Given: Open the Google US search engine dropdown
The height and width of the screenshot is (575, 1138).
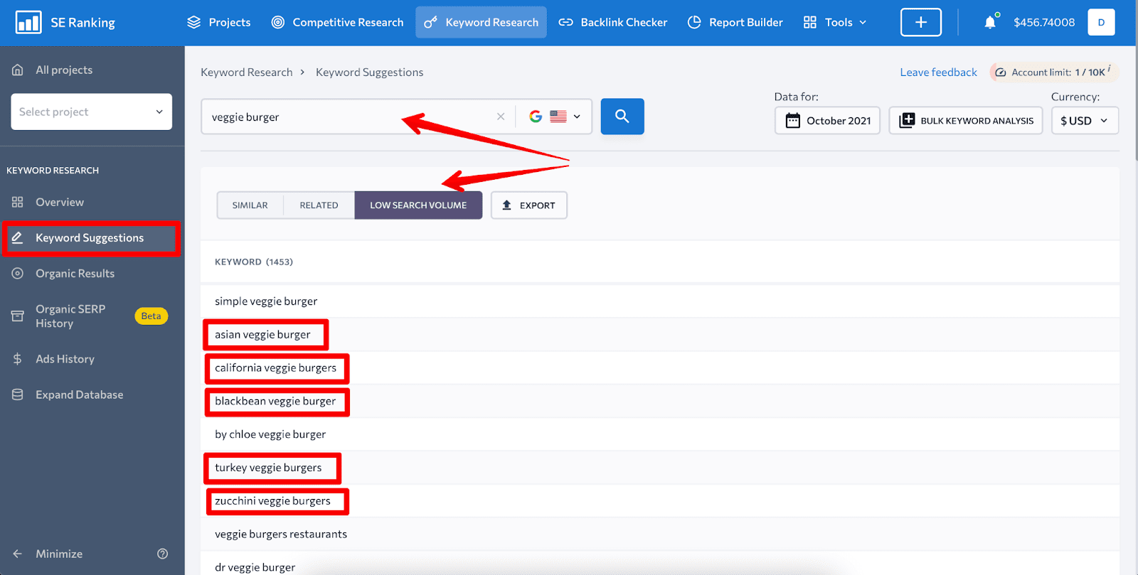Looking at the screenshot, I should point(555,117).
